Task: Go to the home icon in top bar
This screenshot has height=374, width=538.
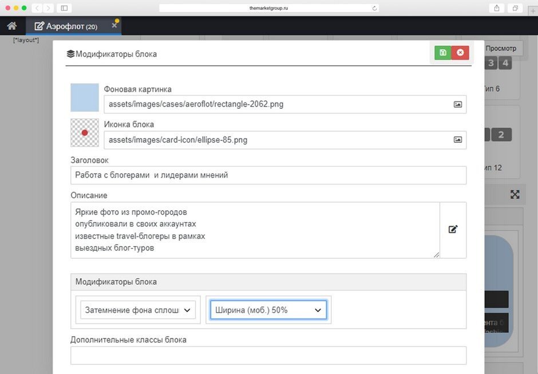Action: click(x=12, y=26)
